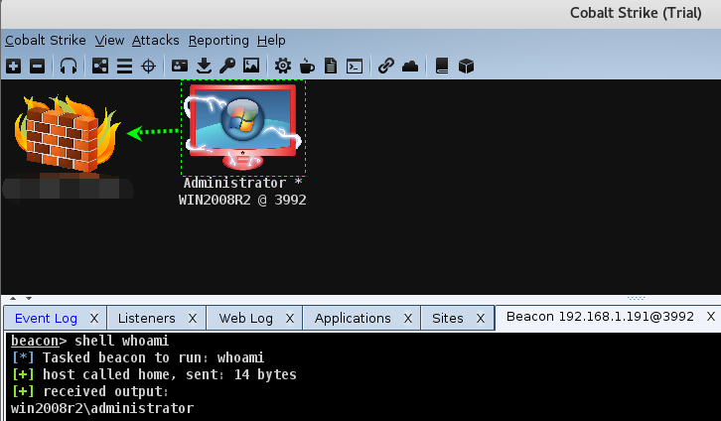Click the 'beacon> shell whoami' console line

click(90, 341)
